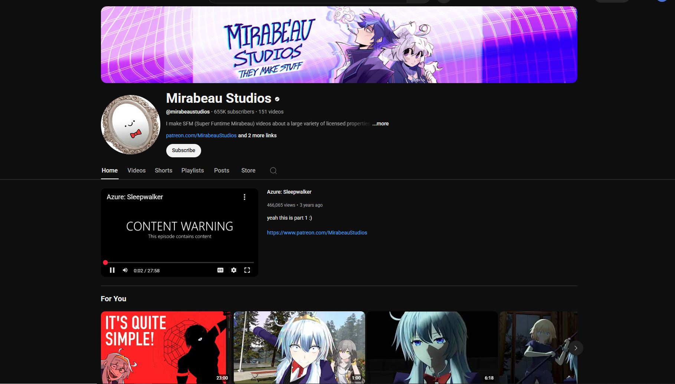Toggle closed captions on the video
675x384 pixels.
pyautogui.click(x=220, y=270)
